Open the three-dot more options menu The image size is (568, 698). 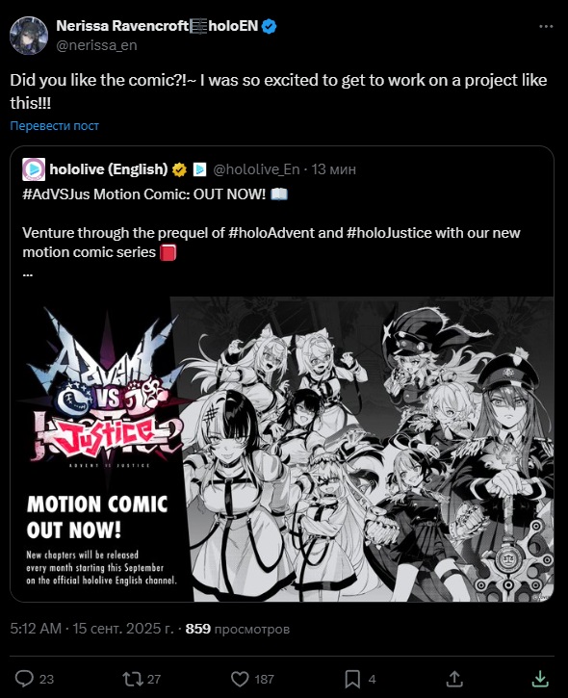pyautogui.click(x=546, y=27)
